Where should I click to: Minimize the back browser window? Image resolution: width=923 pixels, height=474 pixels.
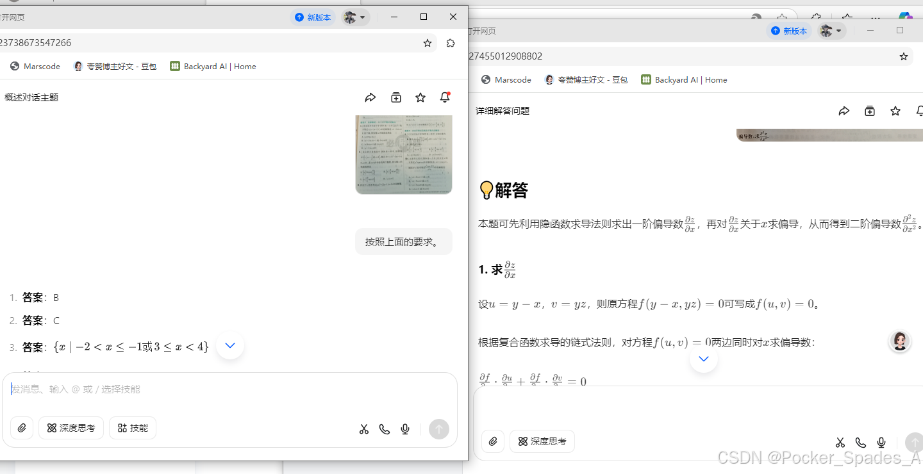[870, 30]
